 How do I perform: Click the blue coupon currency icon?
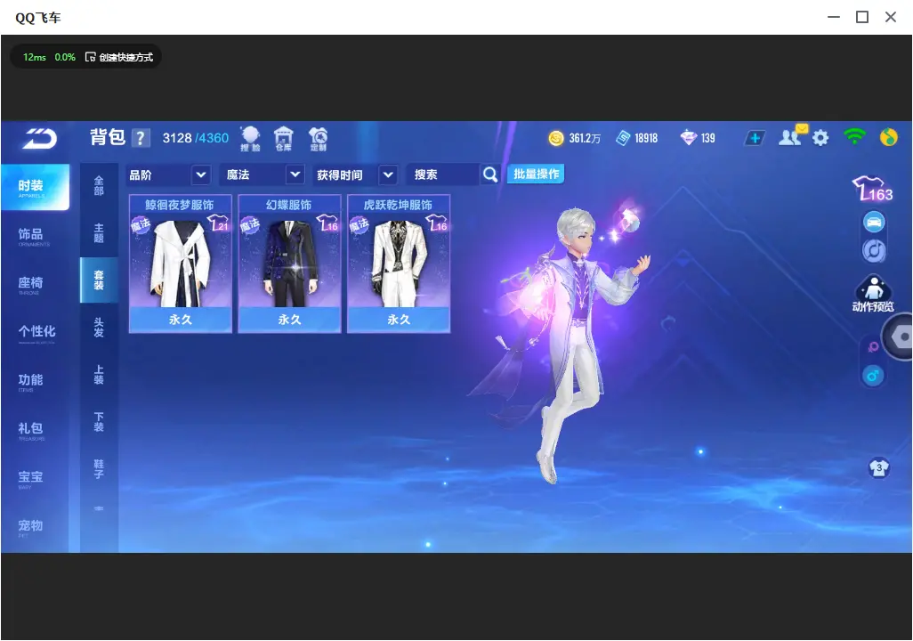[x=623, y=138]
